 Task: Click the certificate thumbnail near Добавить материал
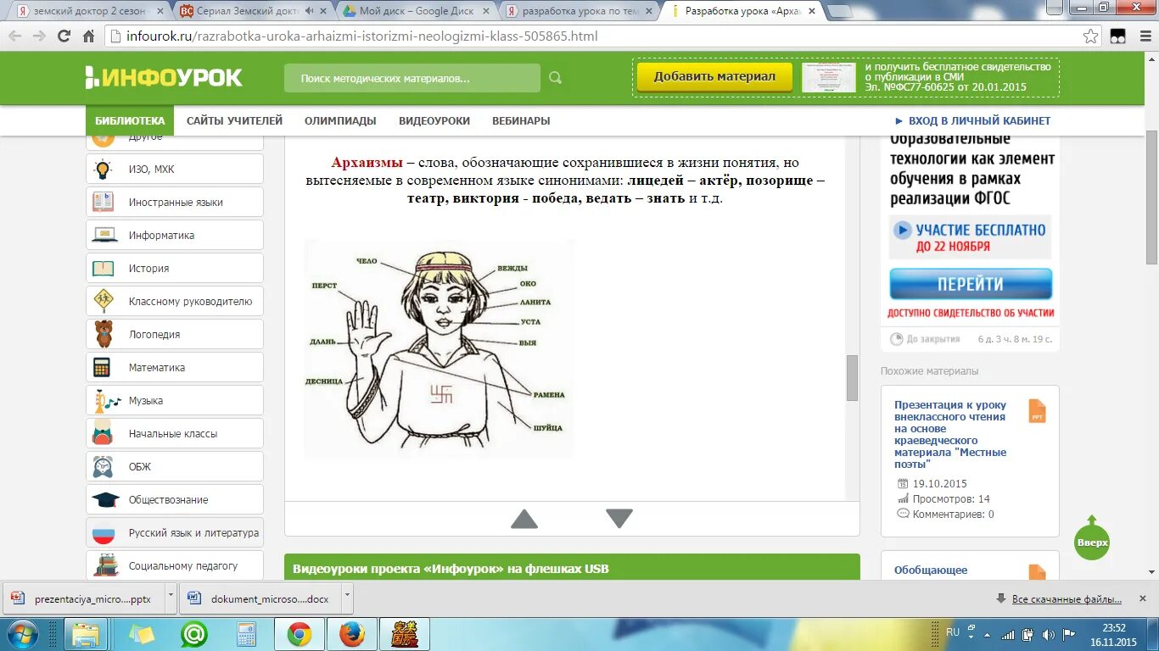tap(829, 77)
